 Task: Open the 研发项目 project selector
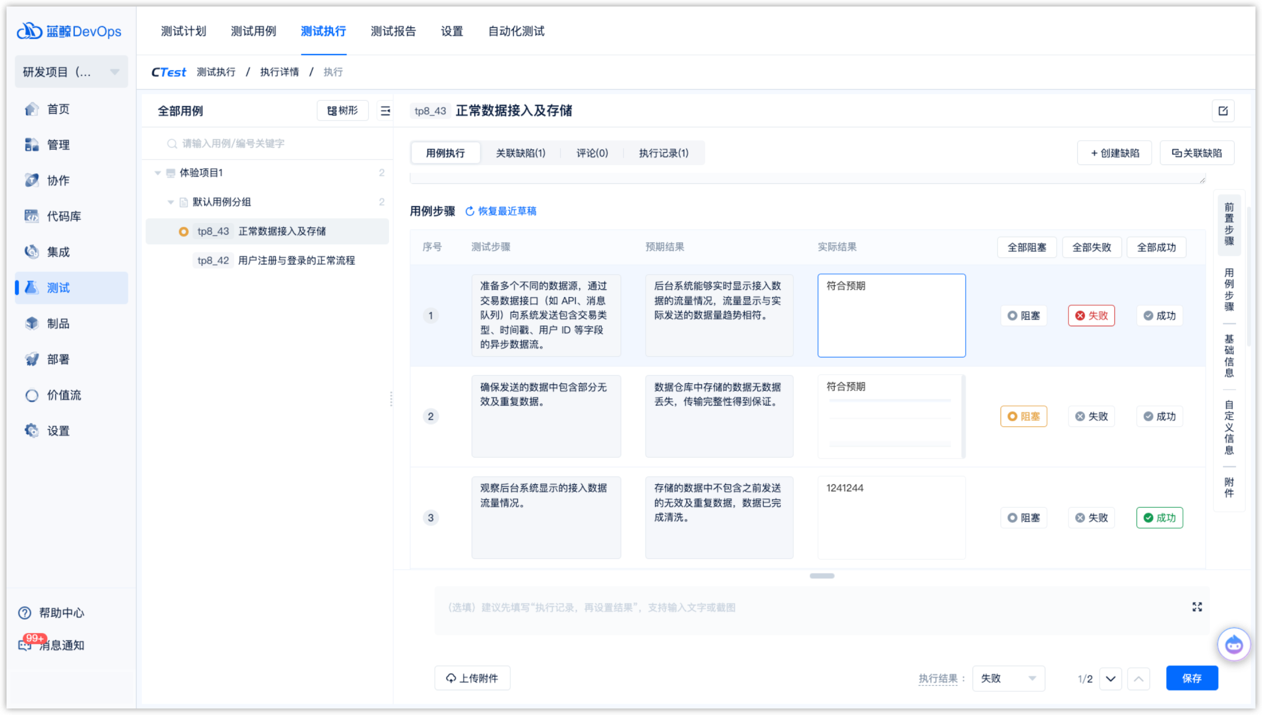click(x=71, y=72)
